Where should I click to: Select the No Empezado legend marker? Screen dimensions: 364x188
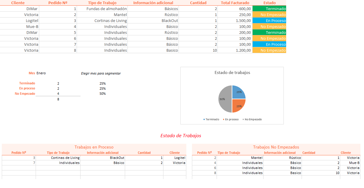243,119
